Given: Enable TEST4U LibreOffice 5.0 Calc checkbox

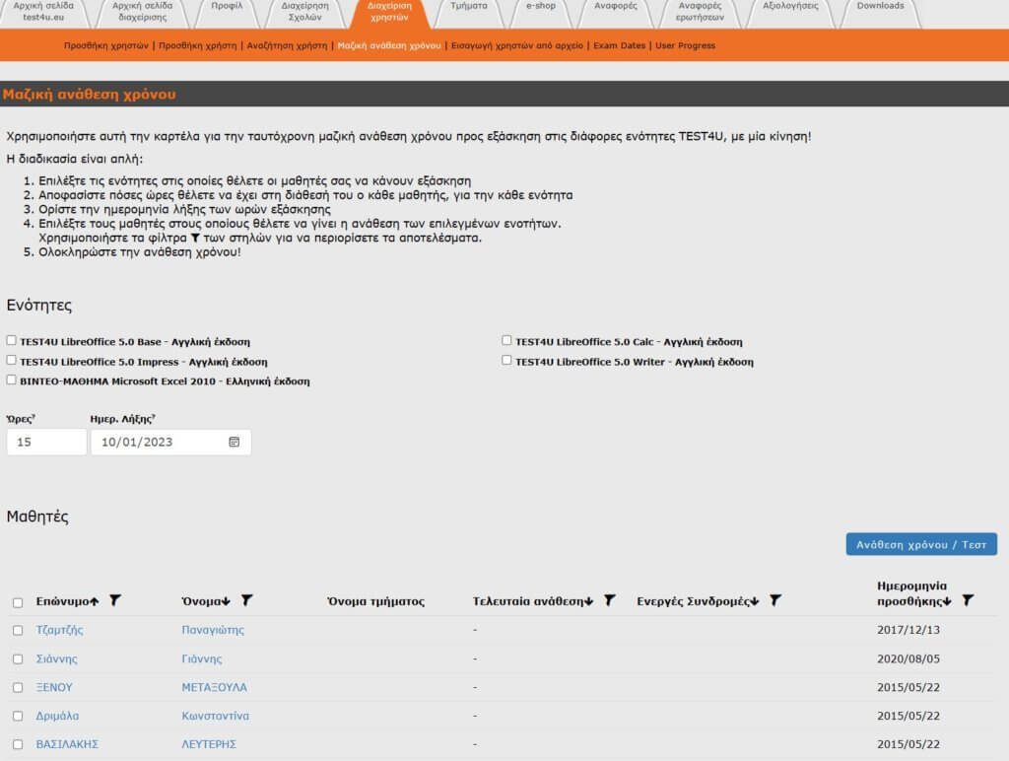Looking at the screenshot, I should [x=506, y=341].
